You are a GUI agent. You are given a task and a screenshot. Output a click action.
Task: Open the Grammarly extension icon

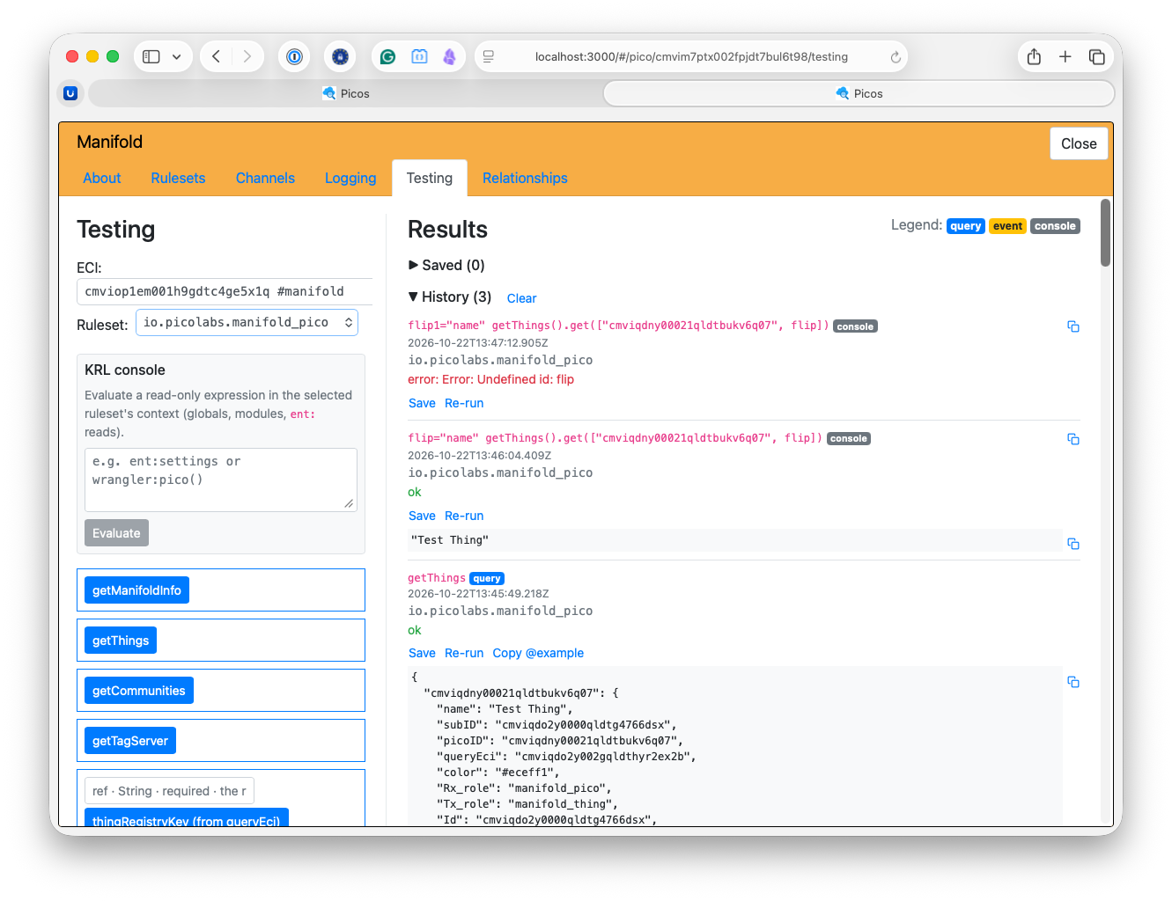(387, 56)
